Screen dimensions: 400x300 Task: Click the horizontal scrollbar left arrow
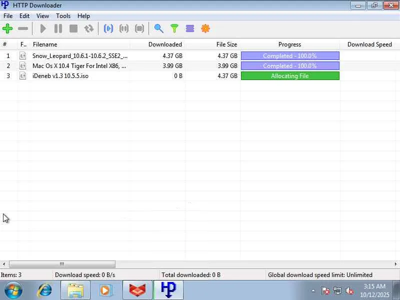3,264
